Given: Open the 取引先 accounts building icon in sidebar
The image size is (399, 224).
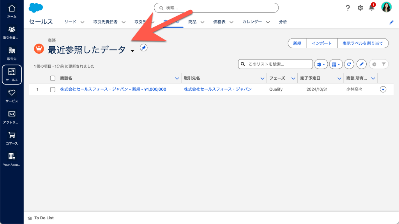Looking at the screenshot, I should 12,54.
